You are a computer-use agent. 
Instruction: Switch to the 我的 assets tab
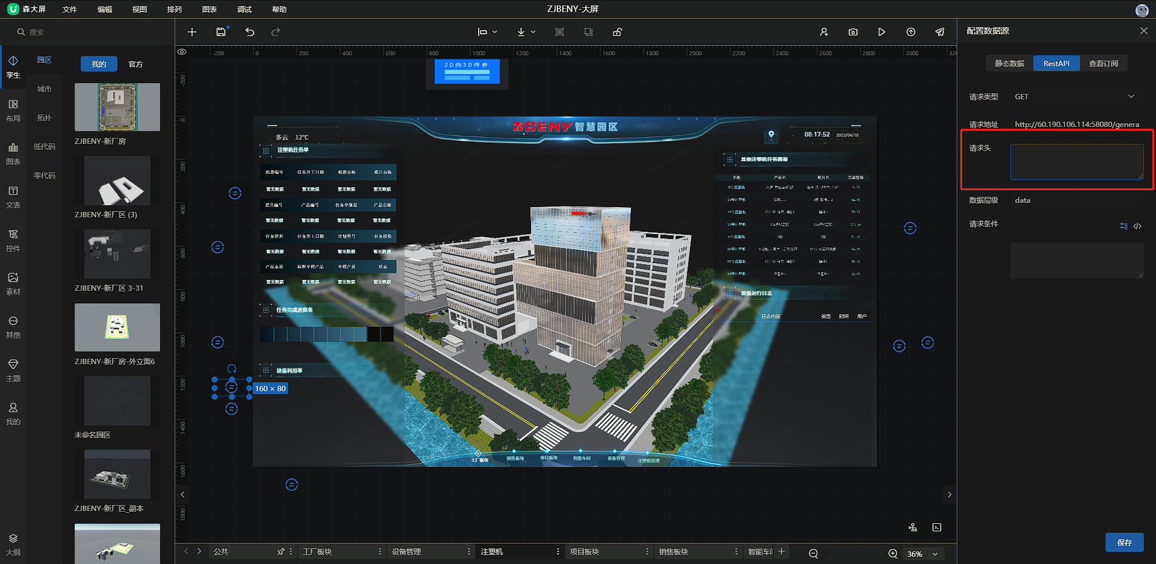pos(99,64)
